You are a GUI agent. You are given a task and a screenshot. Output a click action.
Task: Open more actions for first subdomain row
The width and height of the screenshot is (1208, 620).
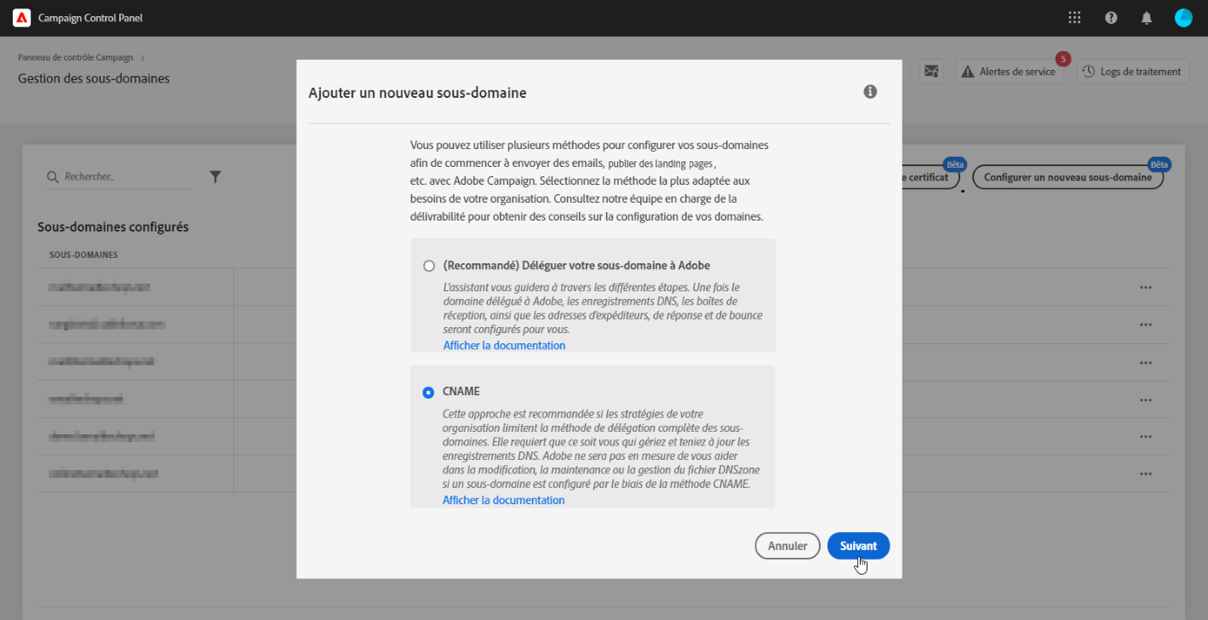click(1146, 288)
